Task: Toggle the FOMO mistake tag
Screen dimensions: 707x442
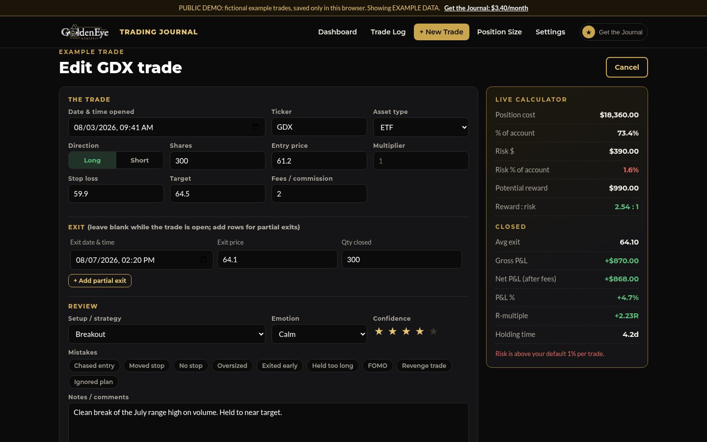Action: tap(378, 366)
